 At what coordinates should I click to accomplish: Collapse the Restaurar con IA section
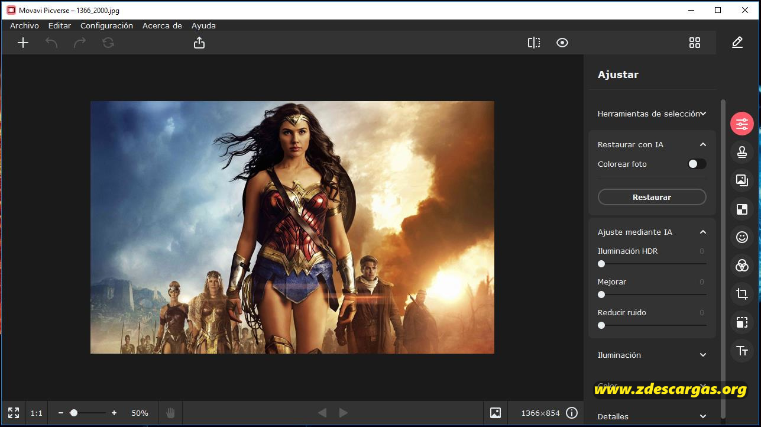pyautogui.click(x=703, y=144)
